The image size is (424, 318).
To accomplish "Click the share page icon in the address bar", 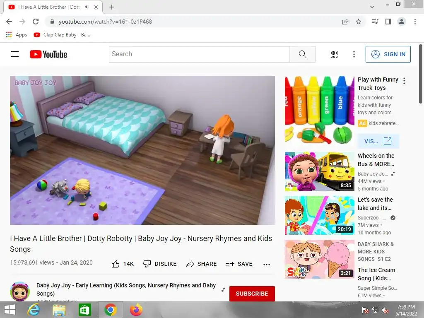I will coord(345,22).
